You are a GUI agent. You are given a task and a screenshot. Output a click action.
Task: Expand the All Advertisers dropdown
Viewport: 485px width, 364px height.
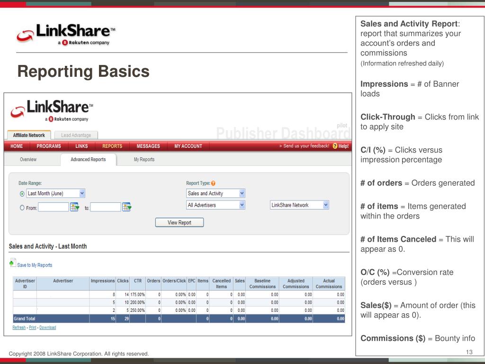tap(216, 205)
